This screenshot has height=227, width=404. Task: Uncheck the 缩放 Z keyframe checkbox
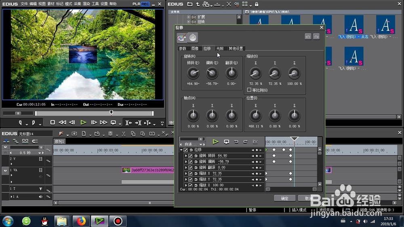point(190,185)
